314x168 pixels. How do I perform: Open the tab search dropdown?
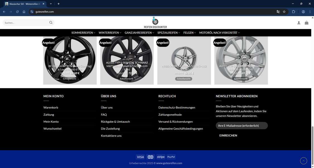coord(51,4)
